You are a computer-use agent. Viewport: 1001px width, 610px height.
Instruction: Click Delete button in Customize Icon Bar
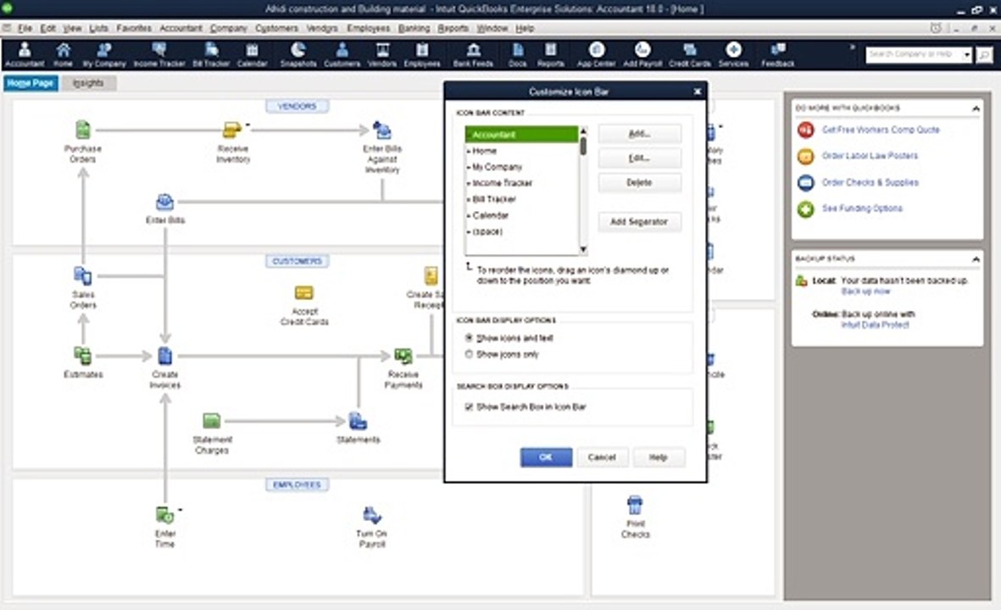(639, 182)
